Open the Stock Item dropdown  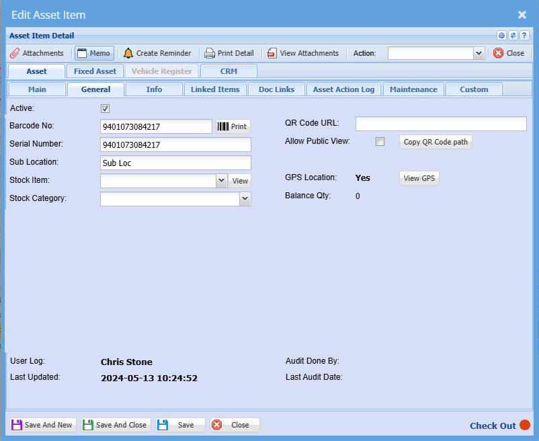(x=222, y=181)
